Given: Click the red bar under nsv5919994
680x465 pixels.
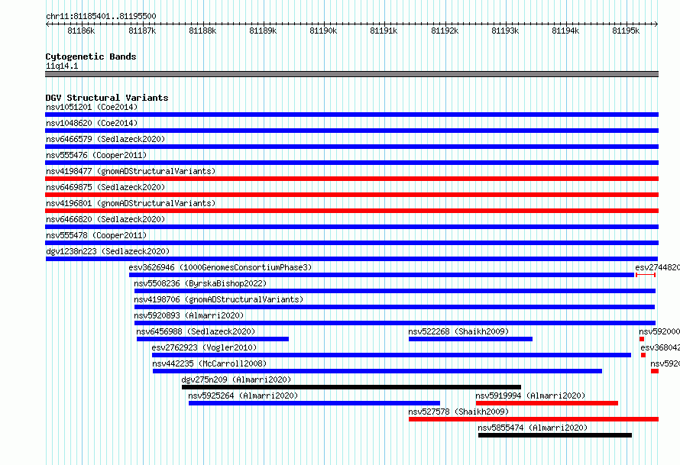Looking at the screenshot, I should pyautogui.click(x=547, y=403).
